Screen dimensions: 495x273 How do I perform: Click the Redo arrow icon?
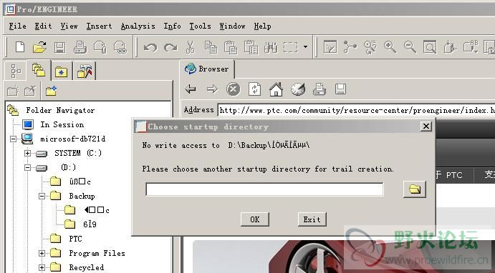click(x=170, y=48)
